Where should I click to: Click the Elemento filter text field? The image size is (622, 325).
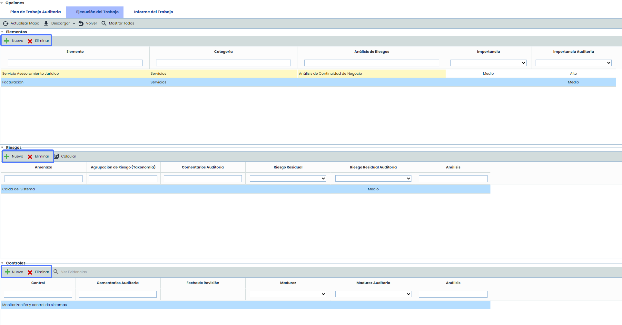point(75,63)
